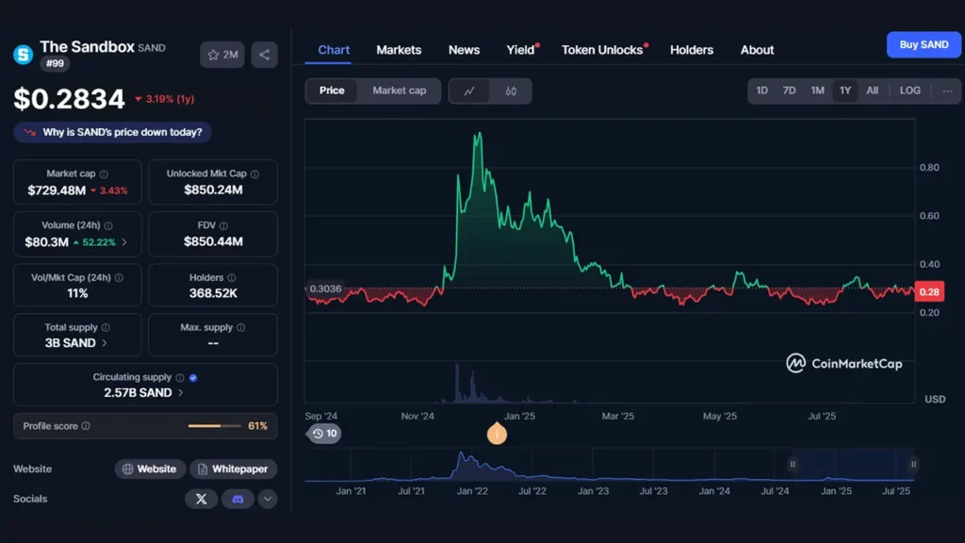Click the 368.52K holders value
The height and width of the screenshot is (543, 965).
pyautogui.click(x=213, y=294)
